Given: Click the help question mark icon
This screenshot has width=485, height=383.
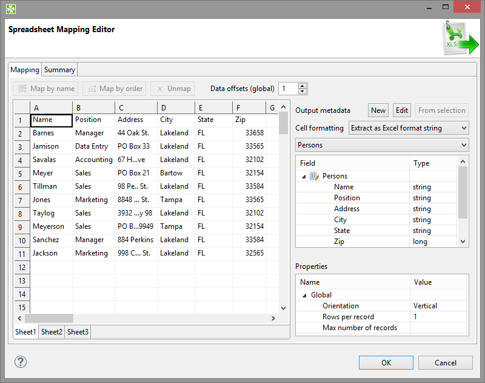Looking at the screenshot, I should click(x=21, y=362).
